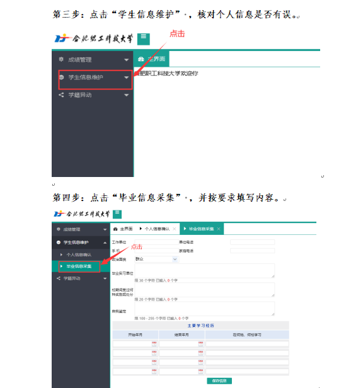346x388 pixels.
Task: Click the round icon beside 学生信息维护 in lower sidebar
Action: pyautogui.click(x=59, y=243)
